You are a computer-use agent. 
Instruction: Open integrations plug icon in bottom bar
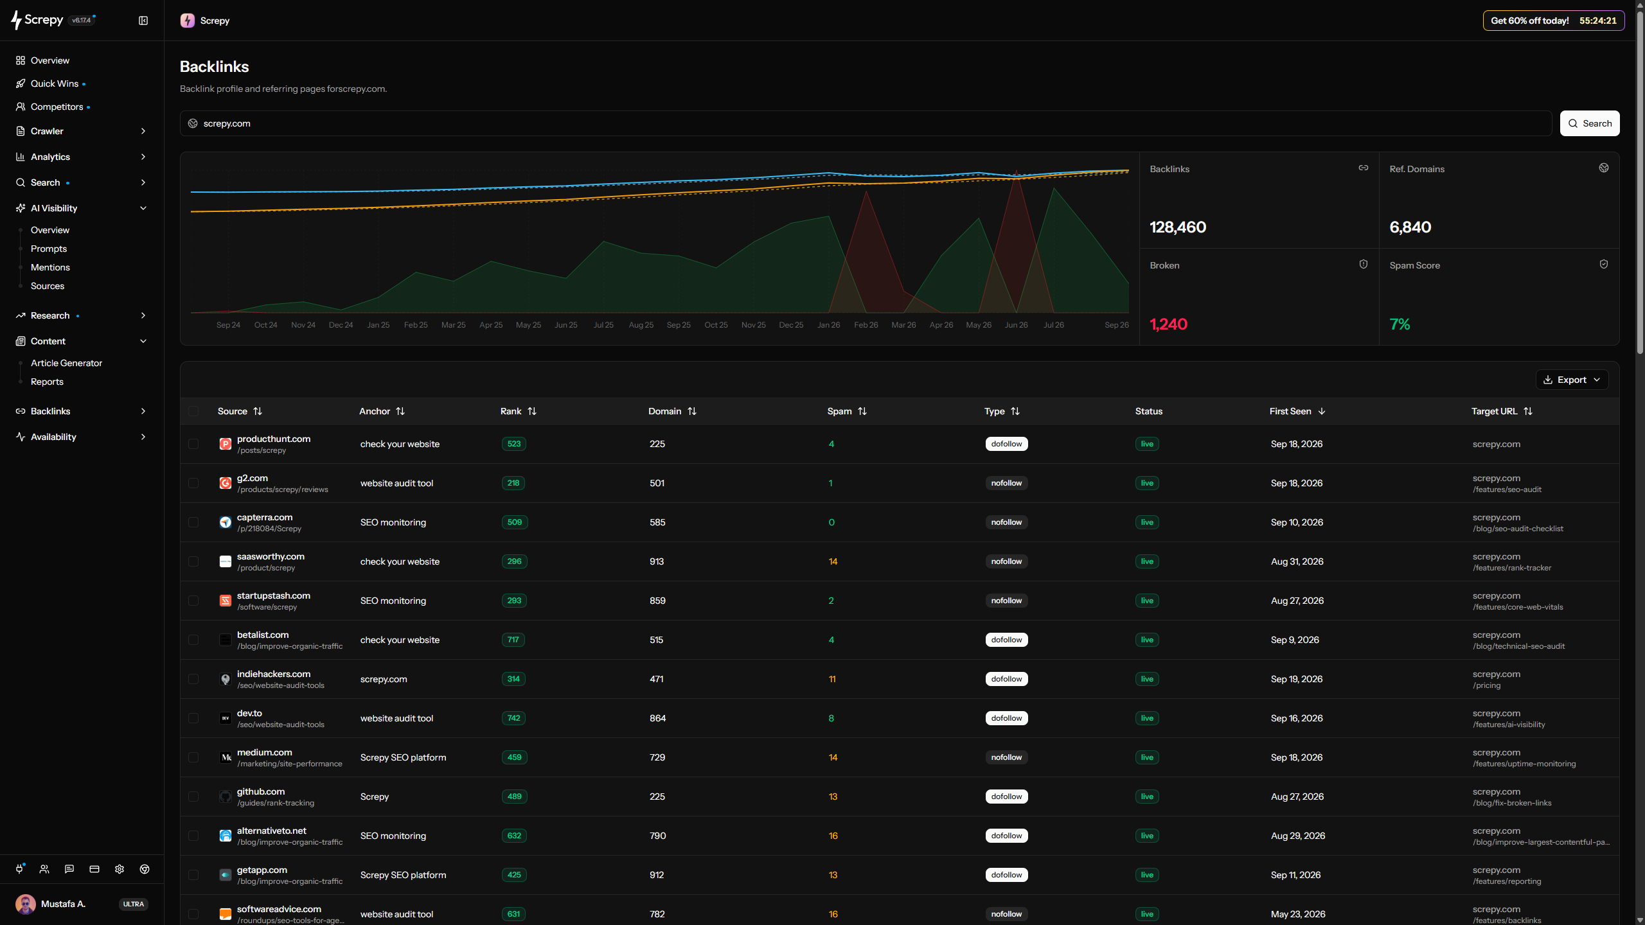(x=19, y=869)
